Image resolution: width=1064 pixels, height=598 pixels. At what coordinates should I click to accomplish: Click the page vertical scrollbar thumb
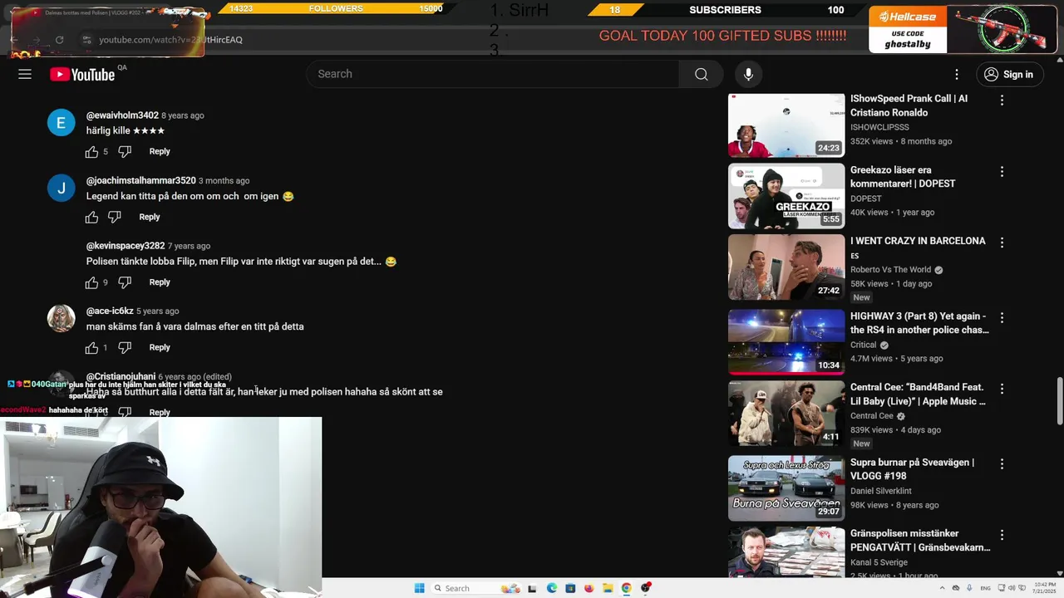click(x=1059, y=400)
